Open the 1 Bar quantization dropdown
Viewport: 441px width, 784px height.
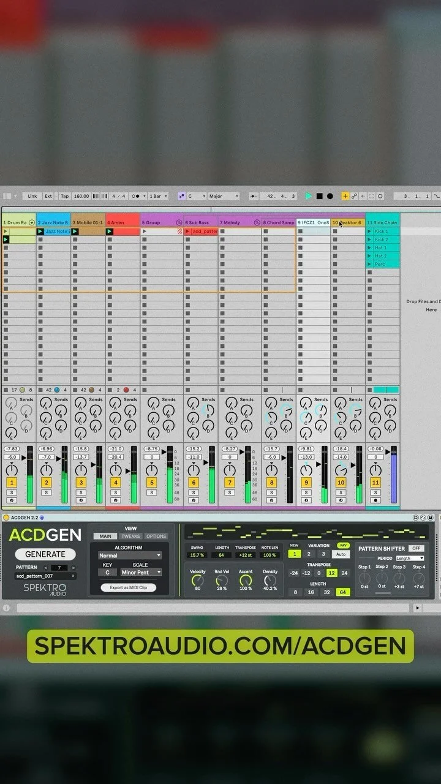point(157,196)
